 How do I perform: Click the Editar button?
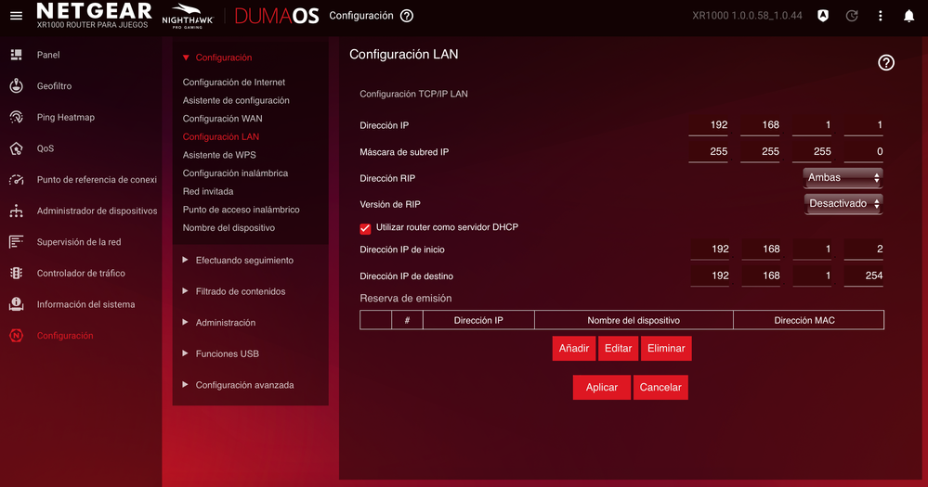[x=618, y=348]
